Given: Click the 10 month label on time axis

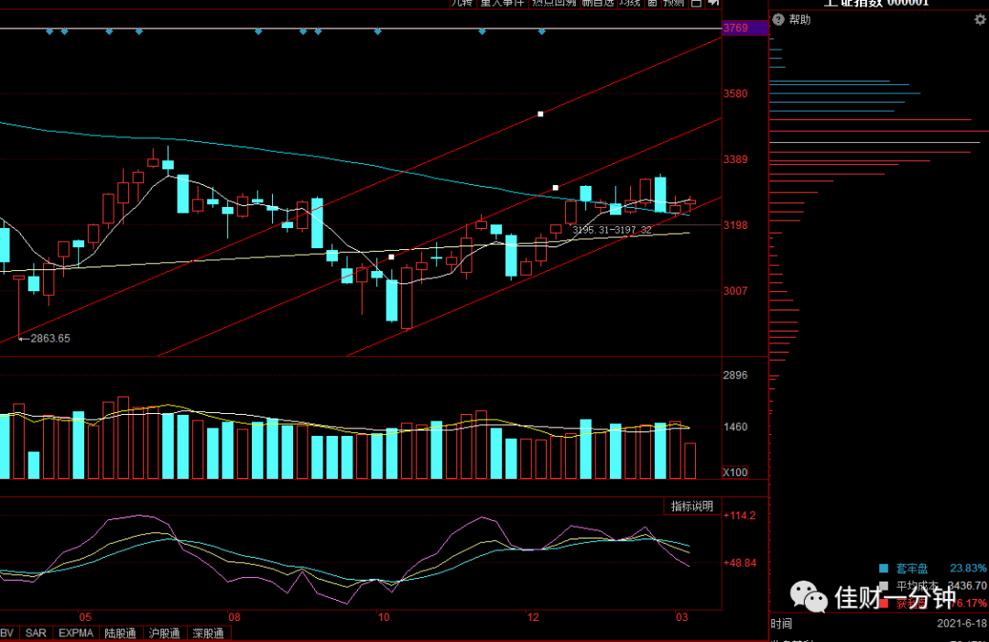Looking at the screenshot, I should coord(384,616).
